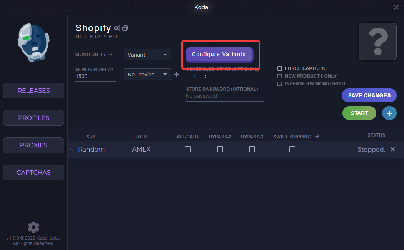
Task: Remove the Random size task with X
Action: tap(392, 149)
